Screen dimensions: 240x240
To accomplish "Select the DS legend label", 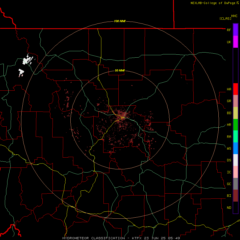I will point(229,160).
